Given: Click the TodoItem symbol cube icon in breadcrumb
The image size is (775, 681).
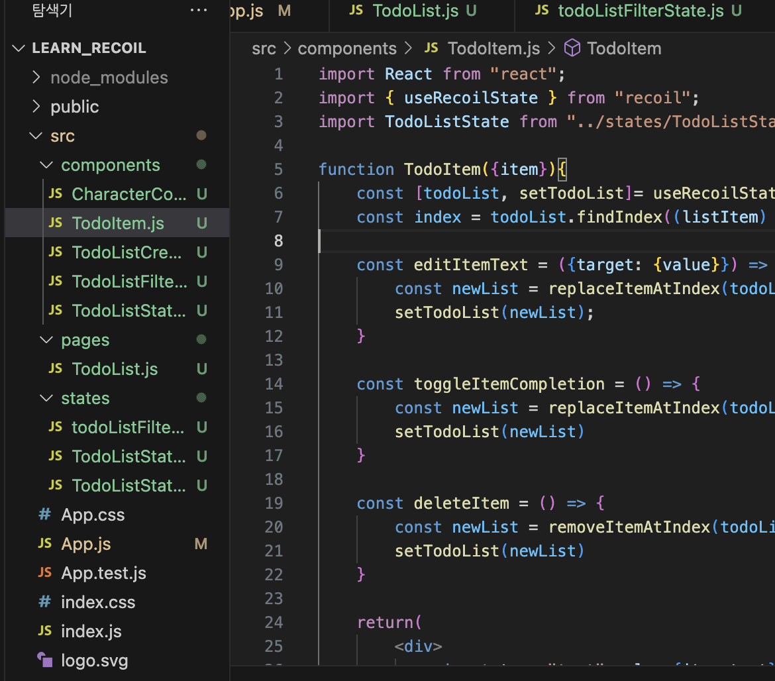Looking at the screenshot, I should [572, 48].
